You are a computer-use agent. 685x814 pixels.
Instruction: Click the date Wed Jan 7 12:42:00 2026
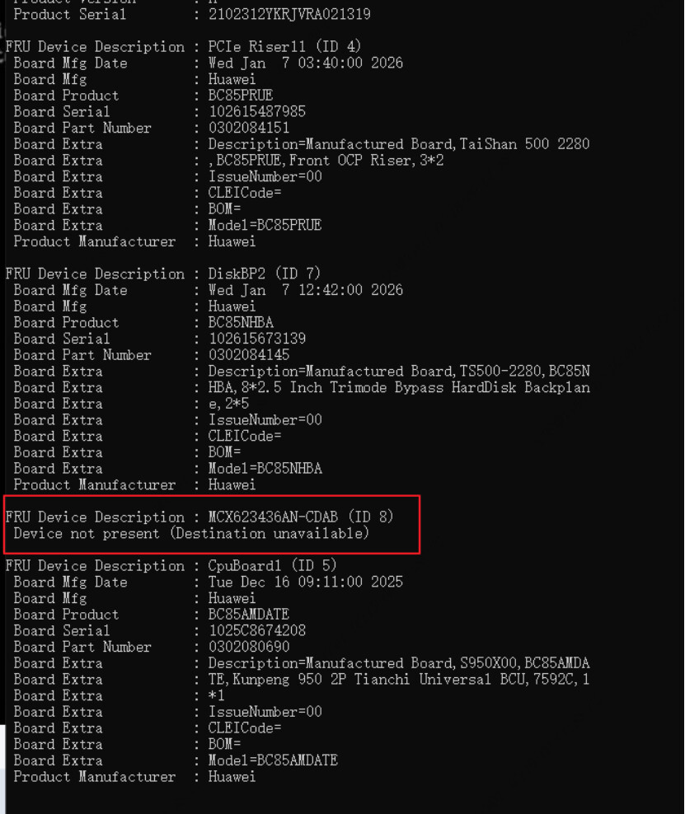[x=305, y=290]
